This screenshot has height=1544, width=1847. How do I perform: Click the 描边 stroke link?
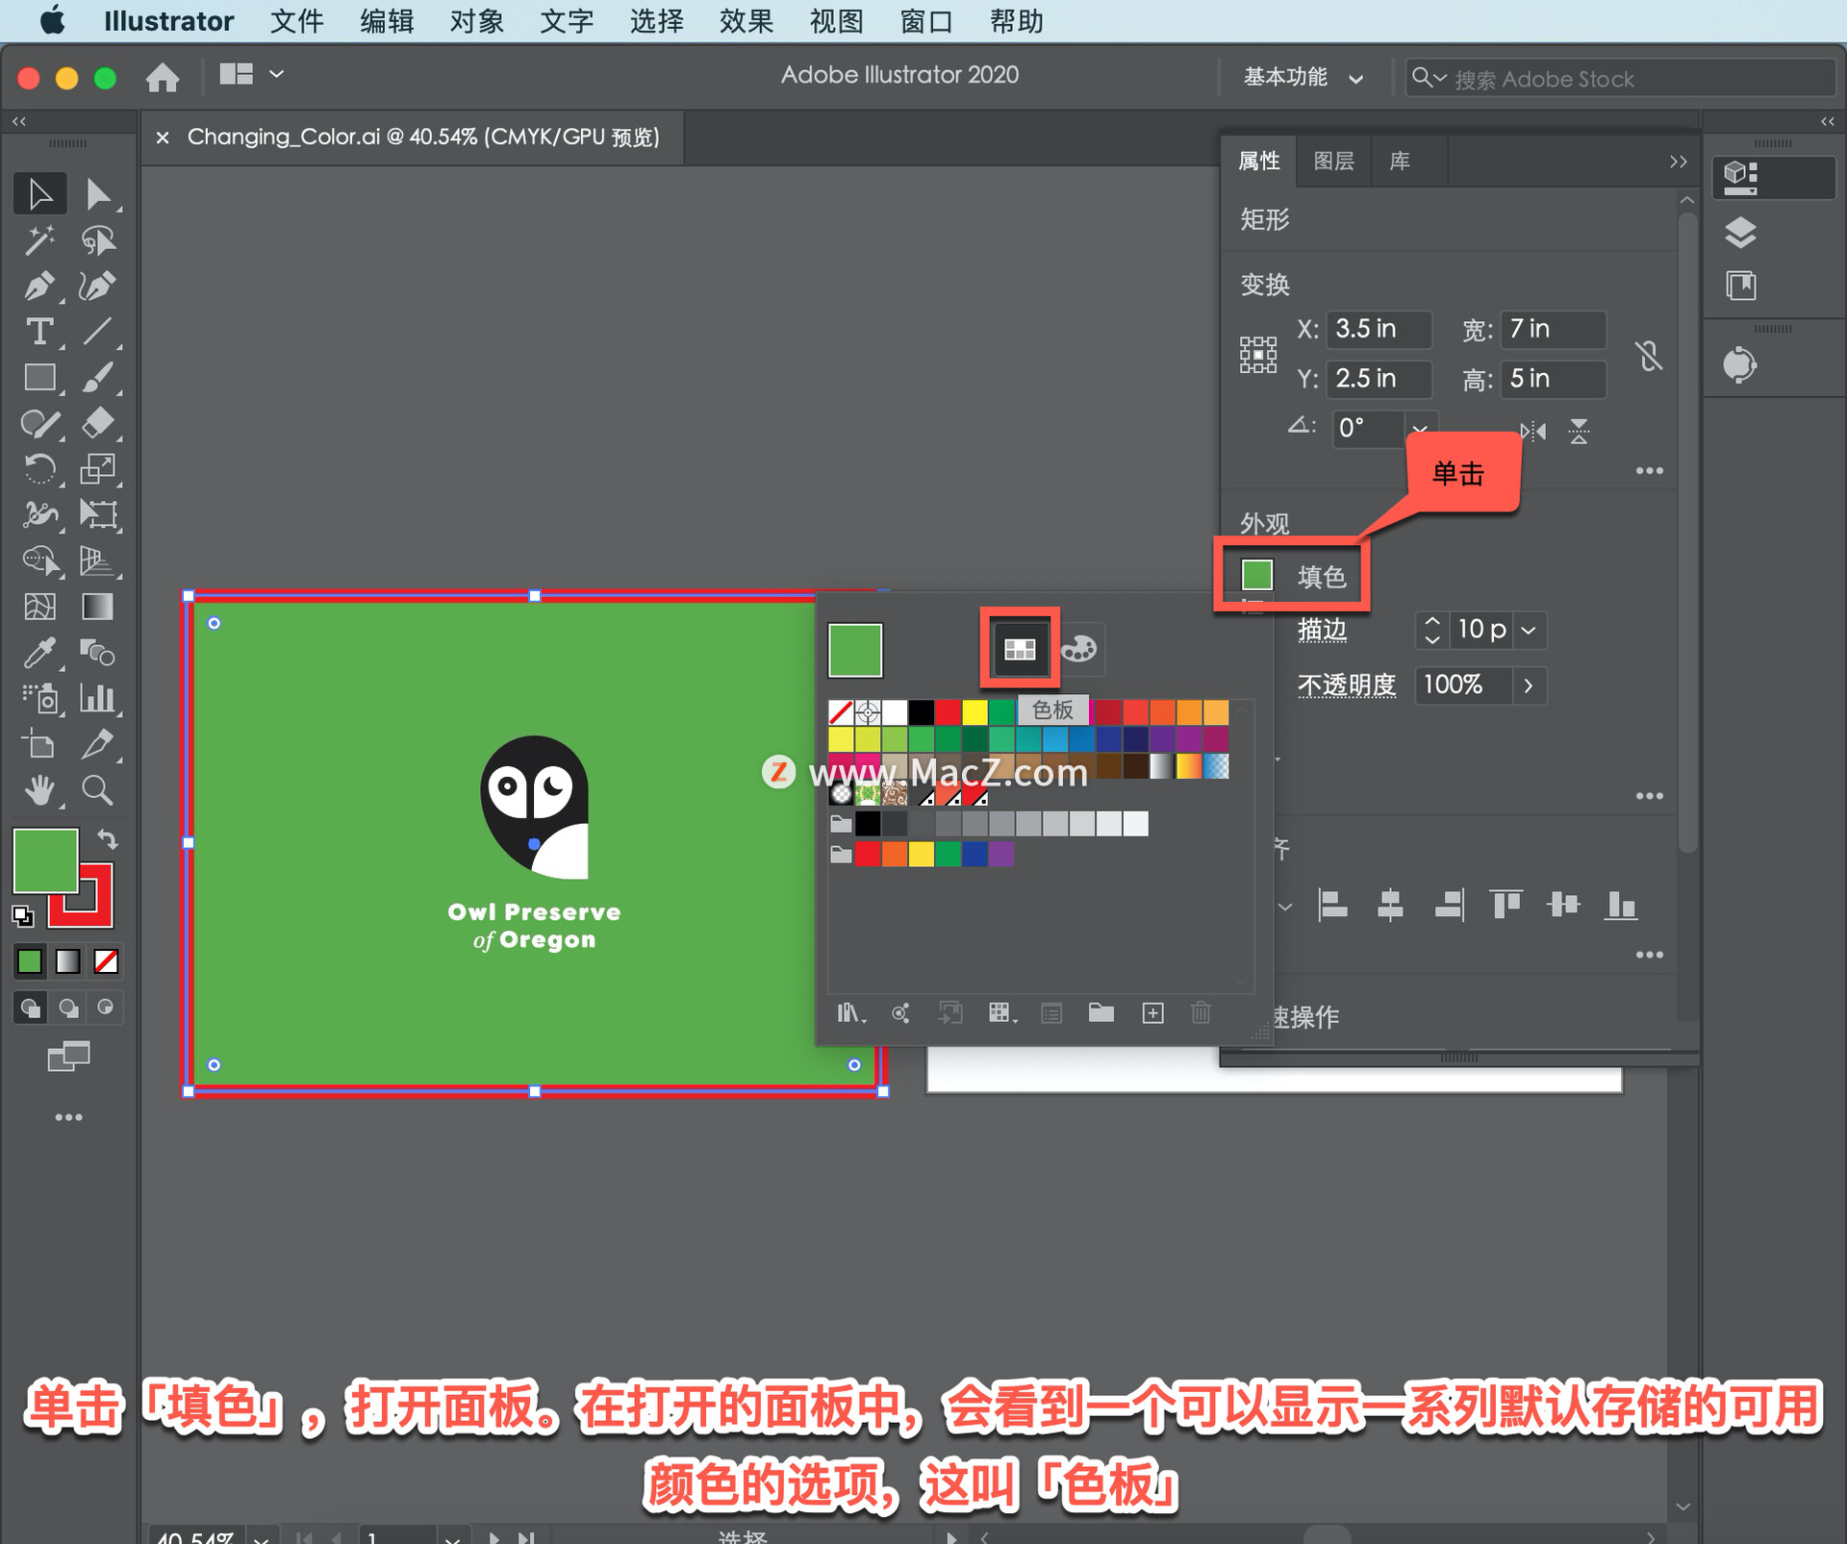coord(1322,630)
